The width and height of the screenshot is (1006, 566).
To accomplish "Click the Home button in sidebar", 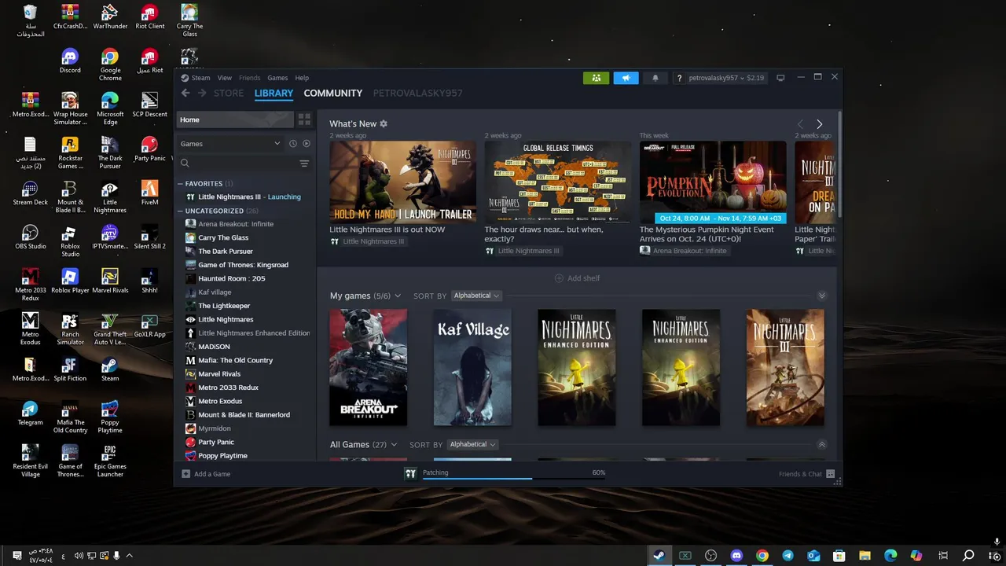I will coord(235,119).
